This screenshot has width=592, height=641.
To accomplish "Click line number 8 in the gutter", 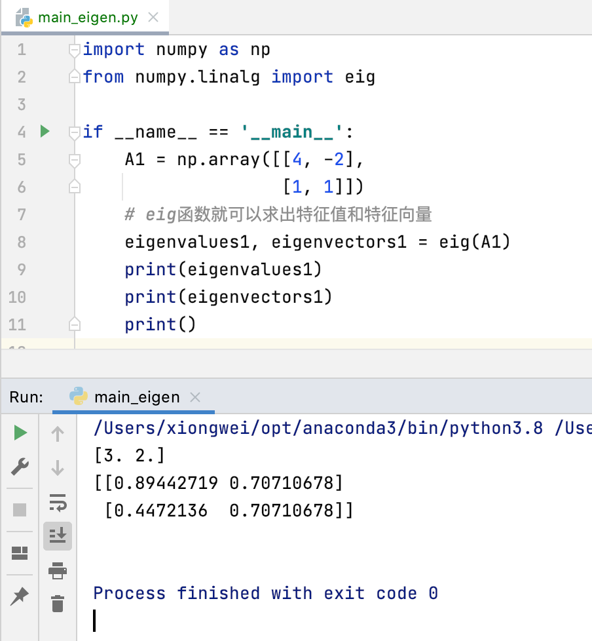I will (22, 242).
